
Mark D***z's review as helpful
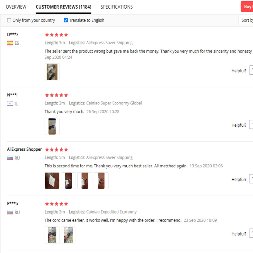pyautogui.click(x=251, y=71)
